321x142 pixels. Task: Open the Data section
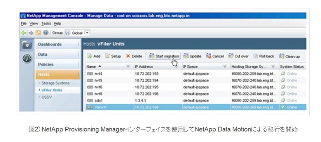click(x=58, y=55)
